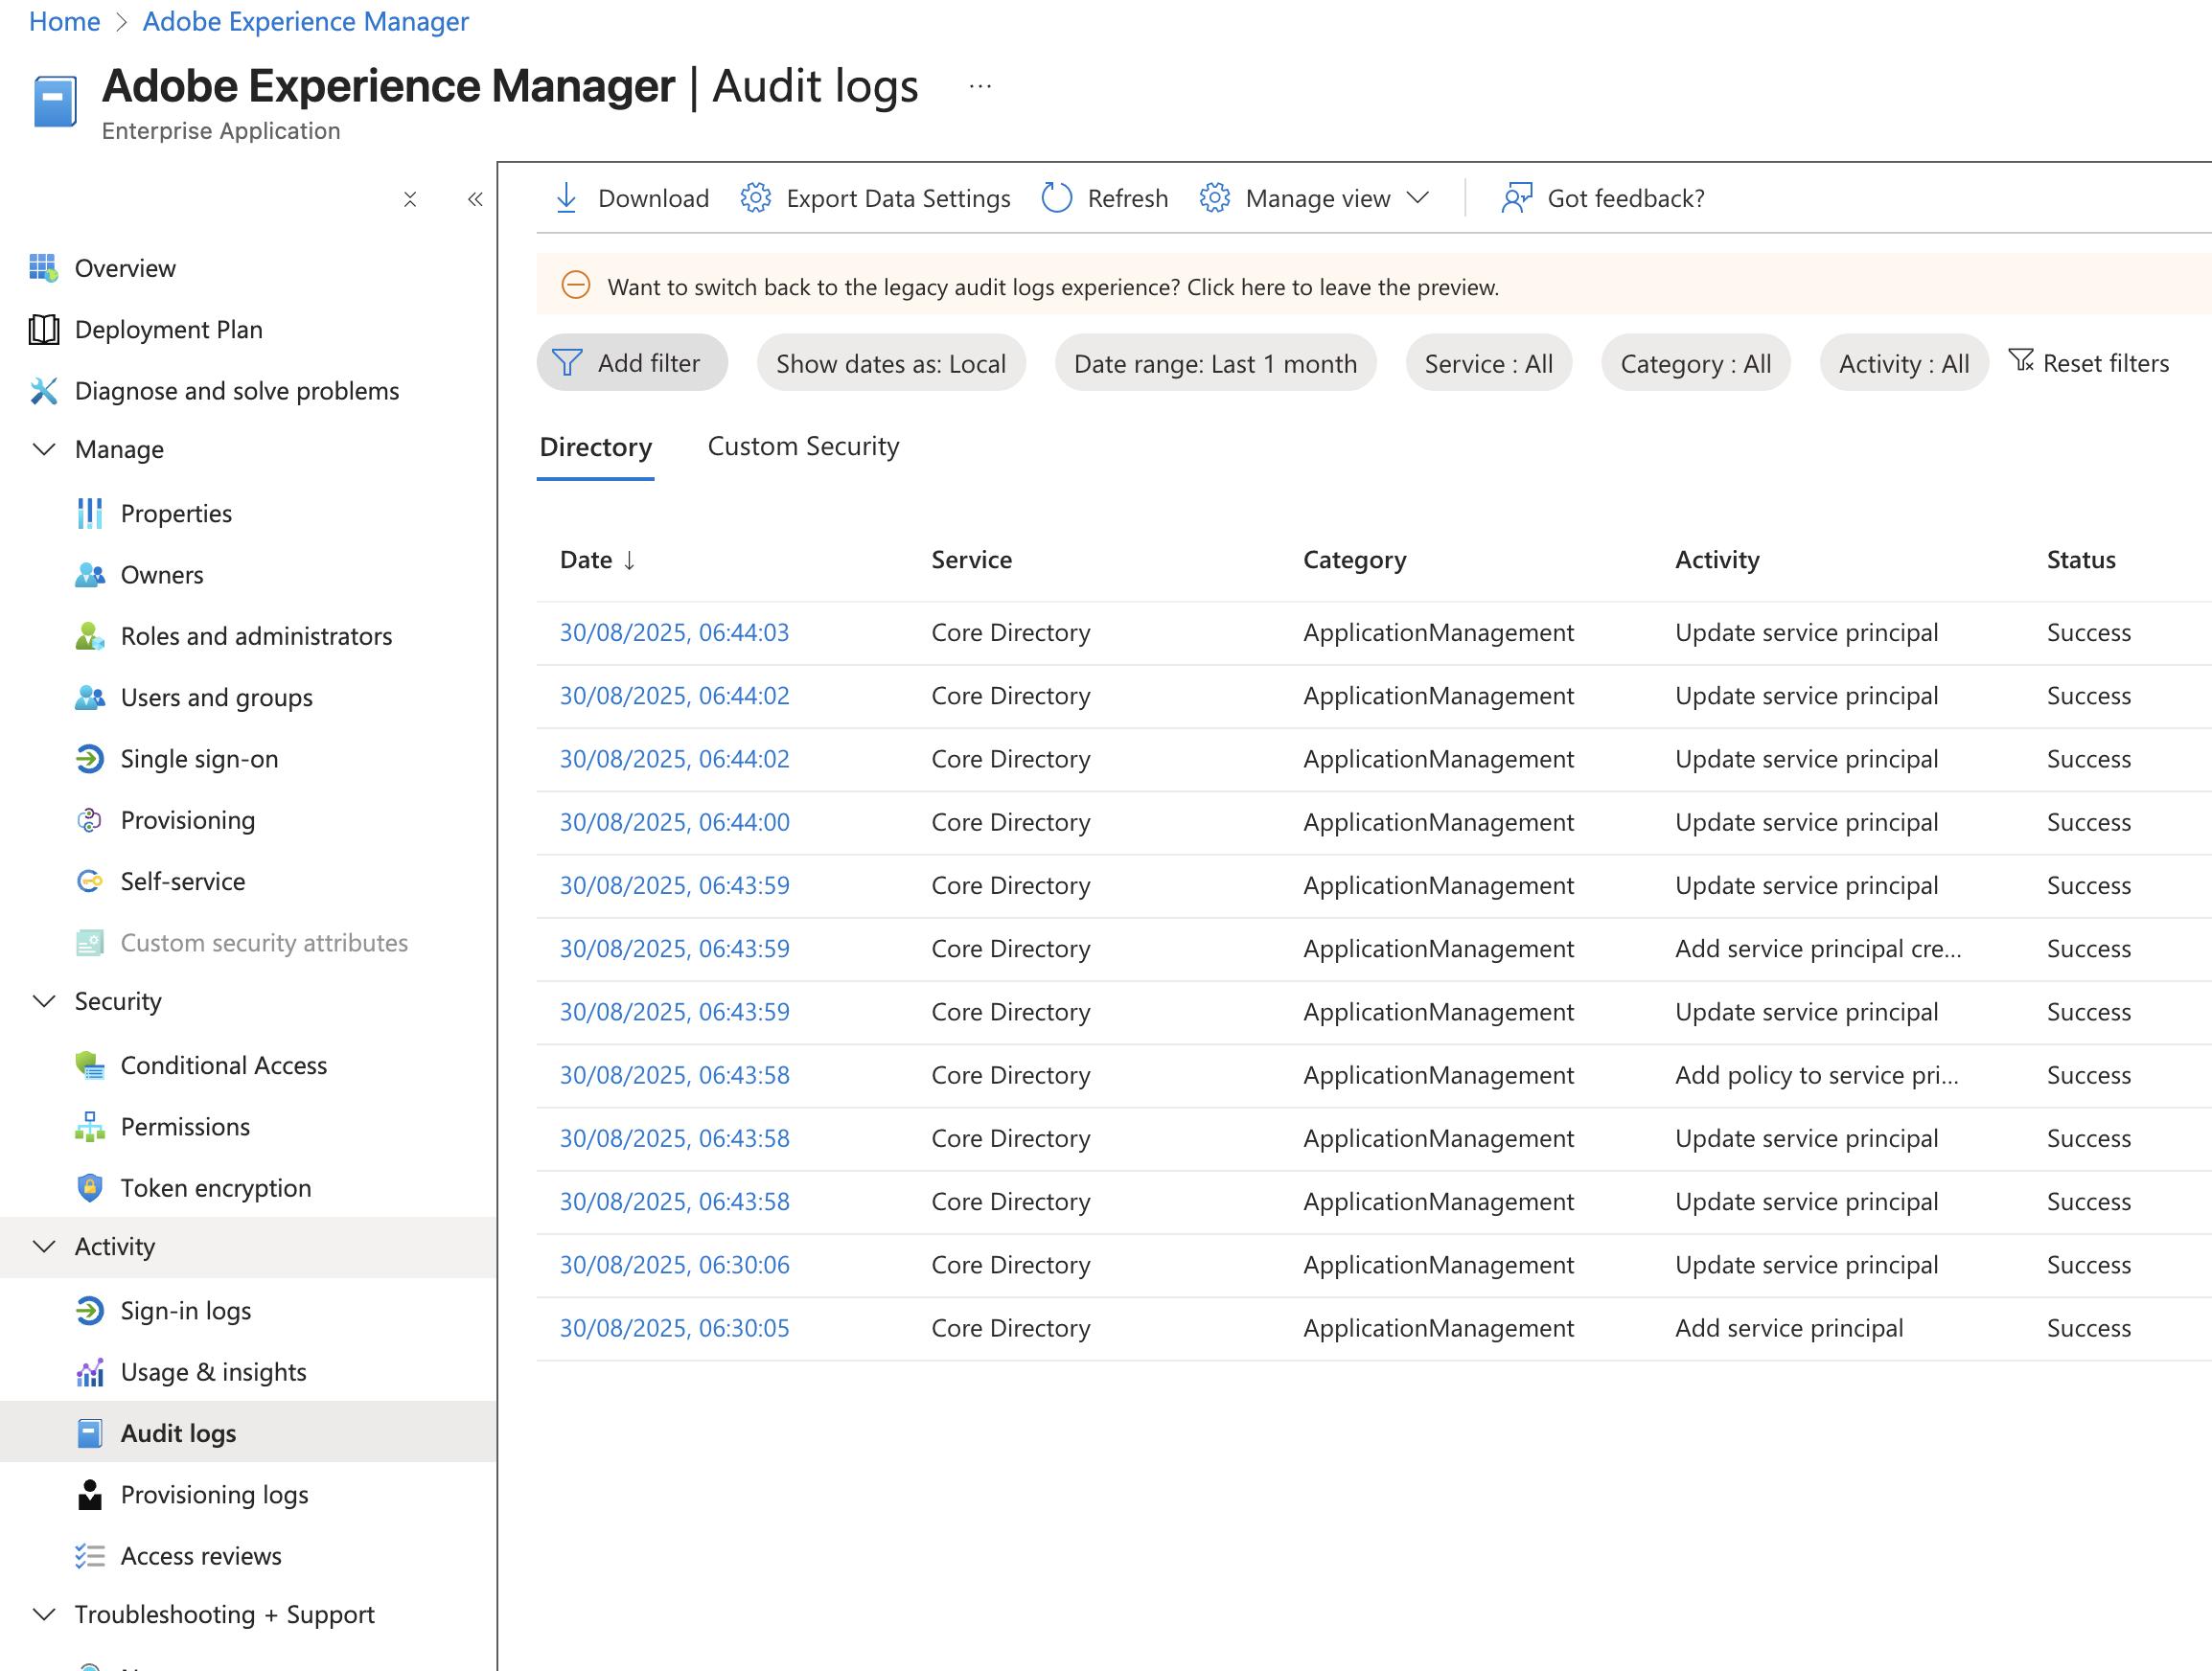Click the Diagnose and solve problems wrench icon

(43, 390)
